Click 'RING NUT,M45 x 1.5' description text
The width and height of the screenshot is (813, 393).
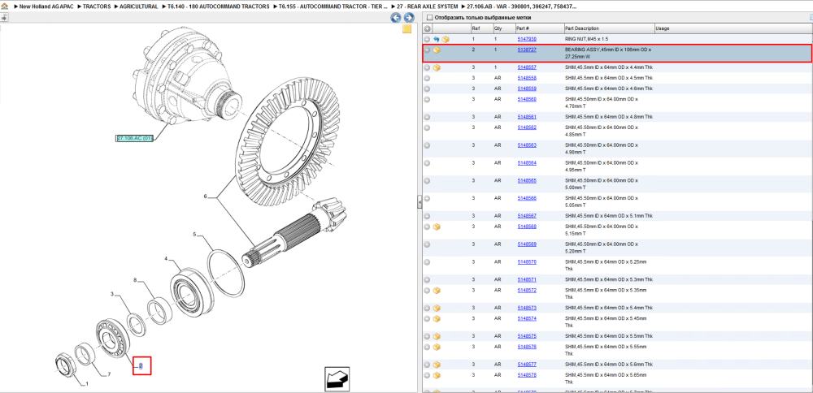click(586, 39)
